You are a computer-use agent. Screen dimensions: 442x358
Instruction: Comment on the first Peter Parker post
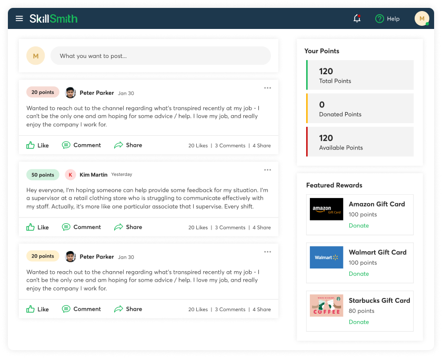pyautogui.click(x=81, y=145)
